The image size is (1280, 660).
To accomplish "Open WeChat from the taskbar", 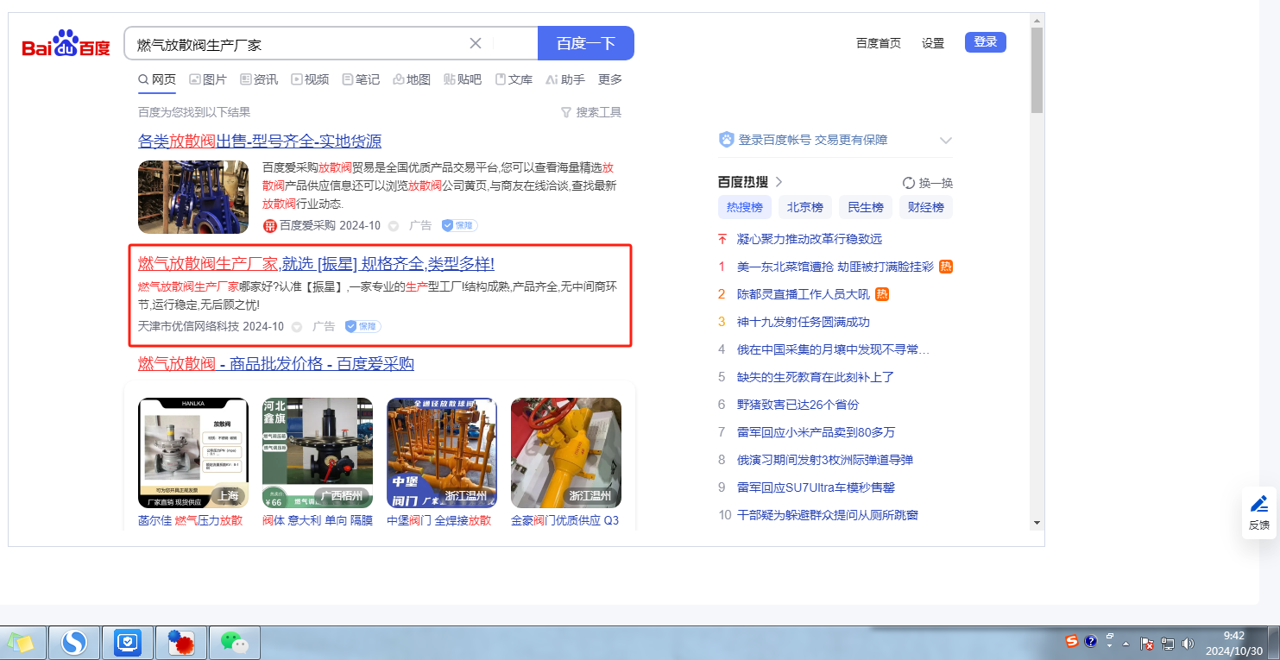I will 234,642.
